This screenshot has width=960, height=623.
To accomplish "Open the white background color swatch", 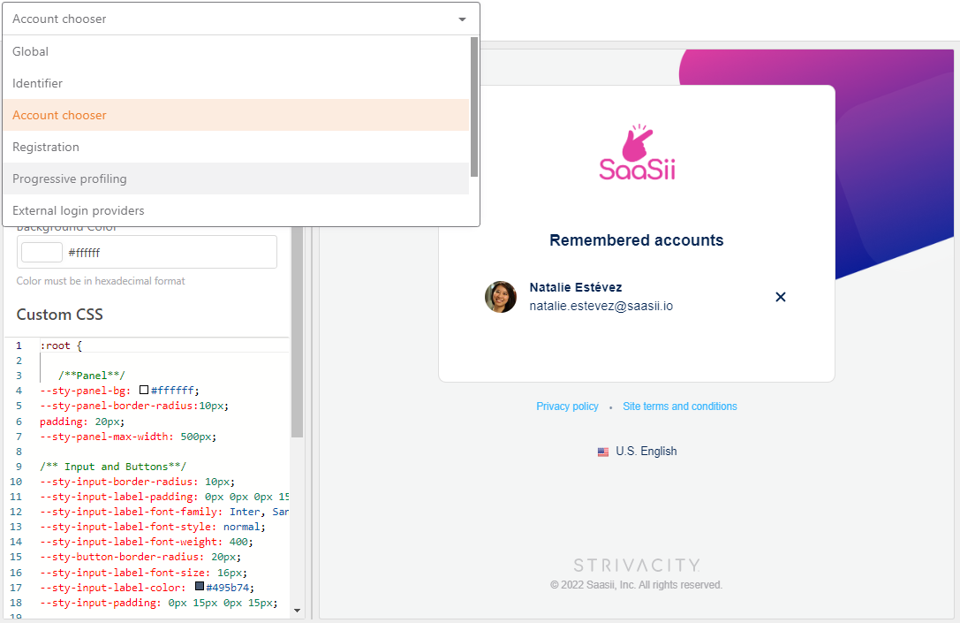I will 42,253.
